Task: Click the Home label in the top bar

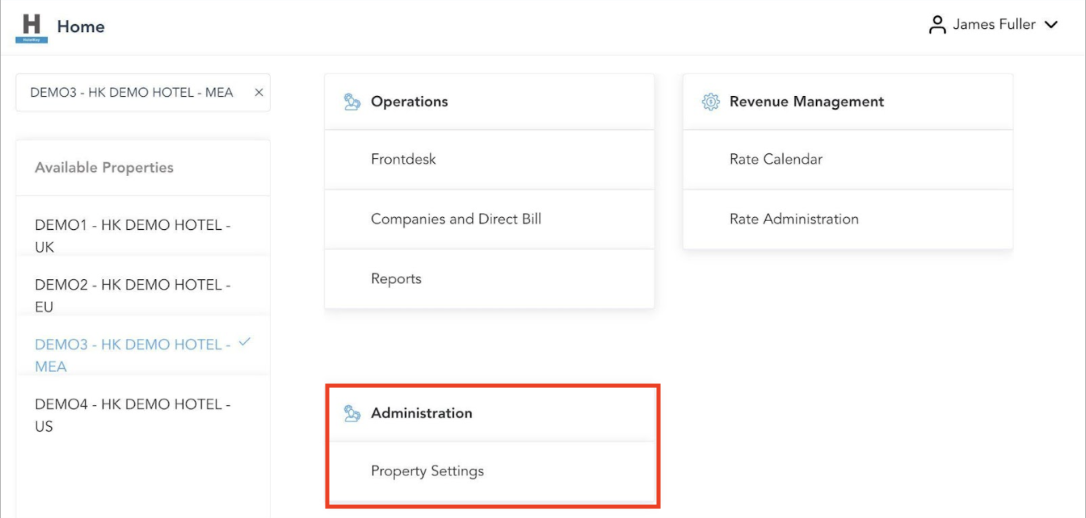Action: pyautogui.click(x=81, y=27)
